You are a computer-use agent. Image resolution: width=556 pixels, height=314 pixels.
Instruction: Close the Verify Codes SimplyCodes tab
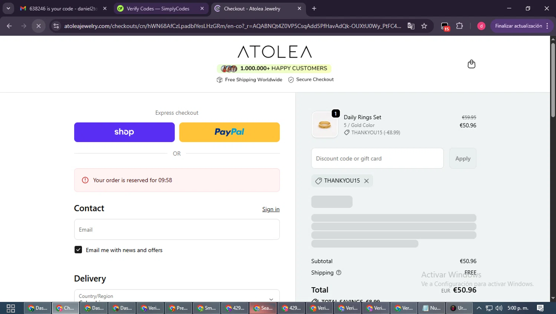click(x=202, y=9)
